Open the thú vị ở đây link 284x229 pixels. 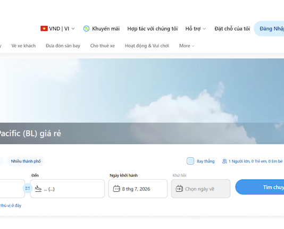tap(11, 206)
